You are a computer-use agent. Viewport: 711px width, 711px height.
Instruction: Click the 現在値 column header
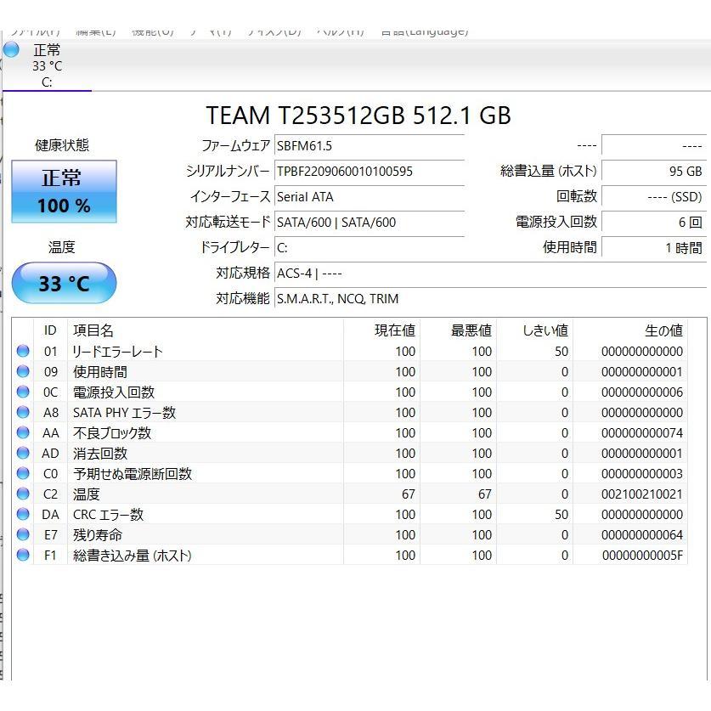[x=381, y=330]
